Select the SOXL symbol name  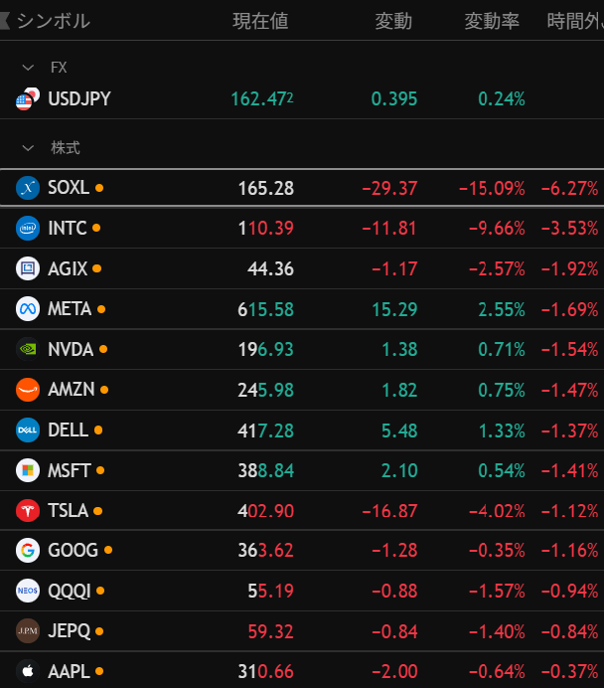coord(69,188)
